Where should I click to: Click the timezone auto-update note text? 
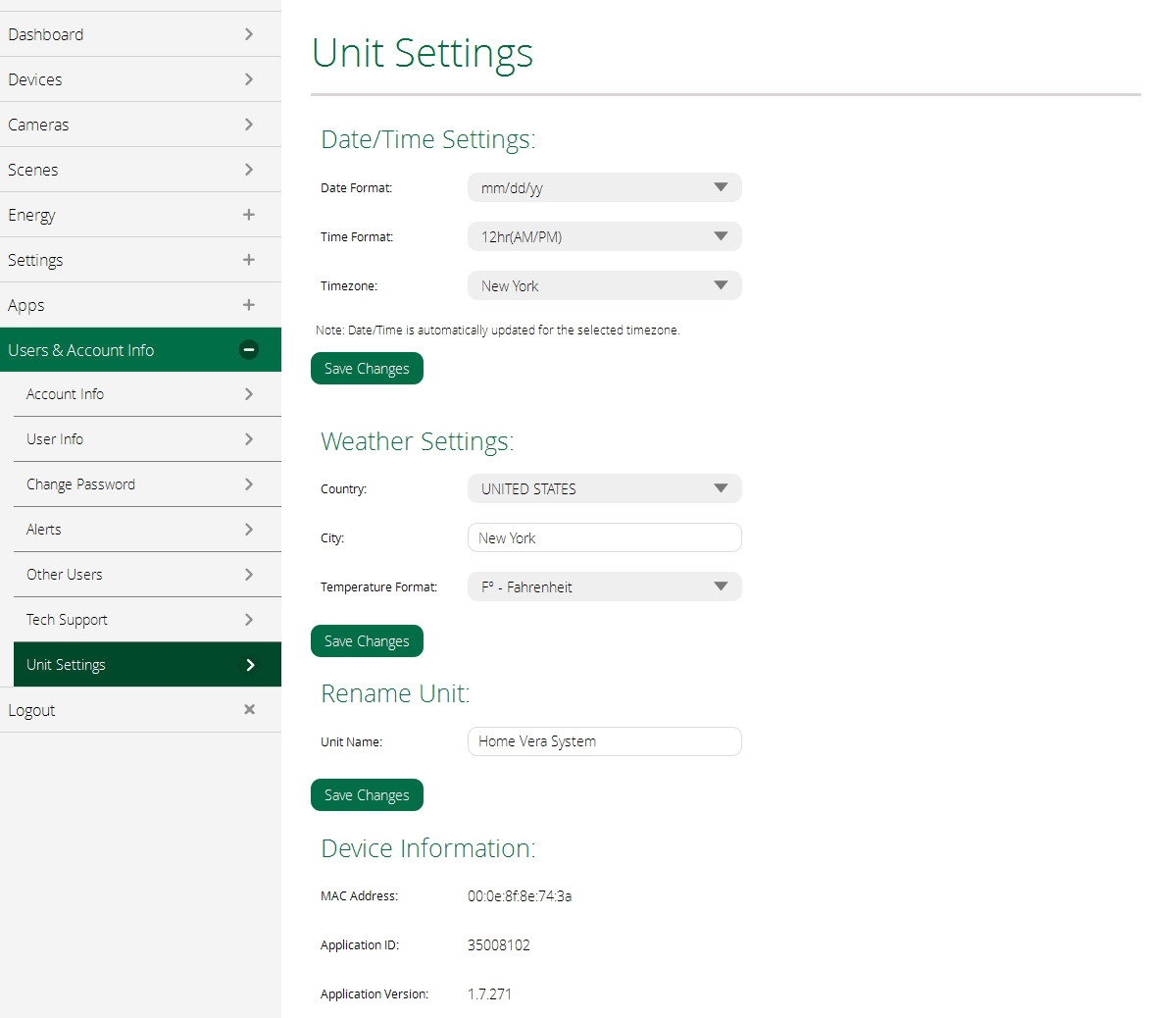(498, 331)
